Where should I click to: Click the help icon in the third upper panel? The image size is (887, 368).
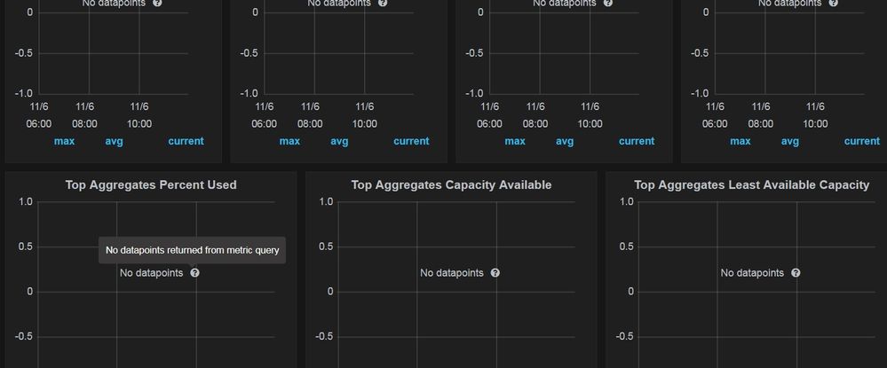point(608,4)
